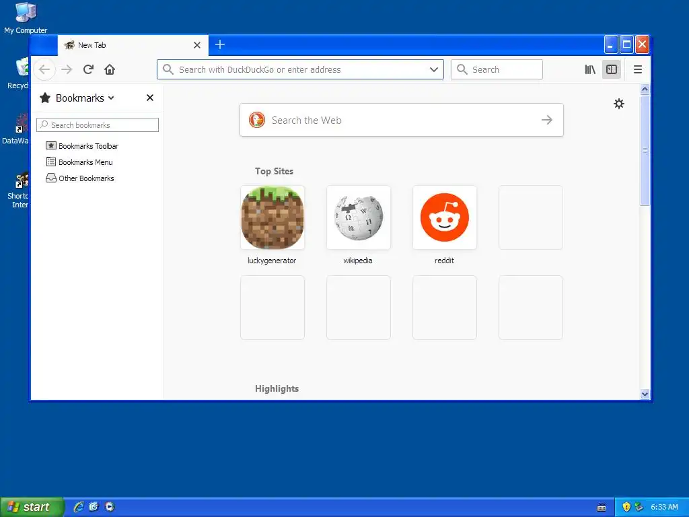
Task: Reload the page with refresh icon
Action: [88, 69]
